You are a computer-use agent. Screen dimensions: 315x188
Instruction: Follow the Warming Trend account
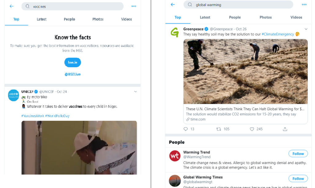click(298, 154)
